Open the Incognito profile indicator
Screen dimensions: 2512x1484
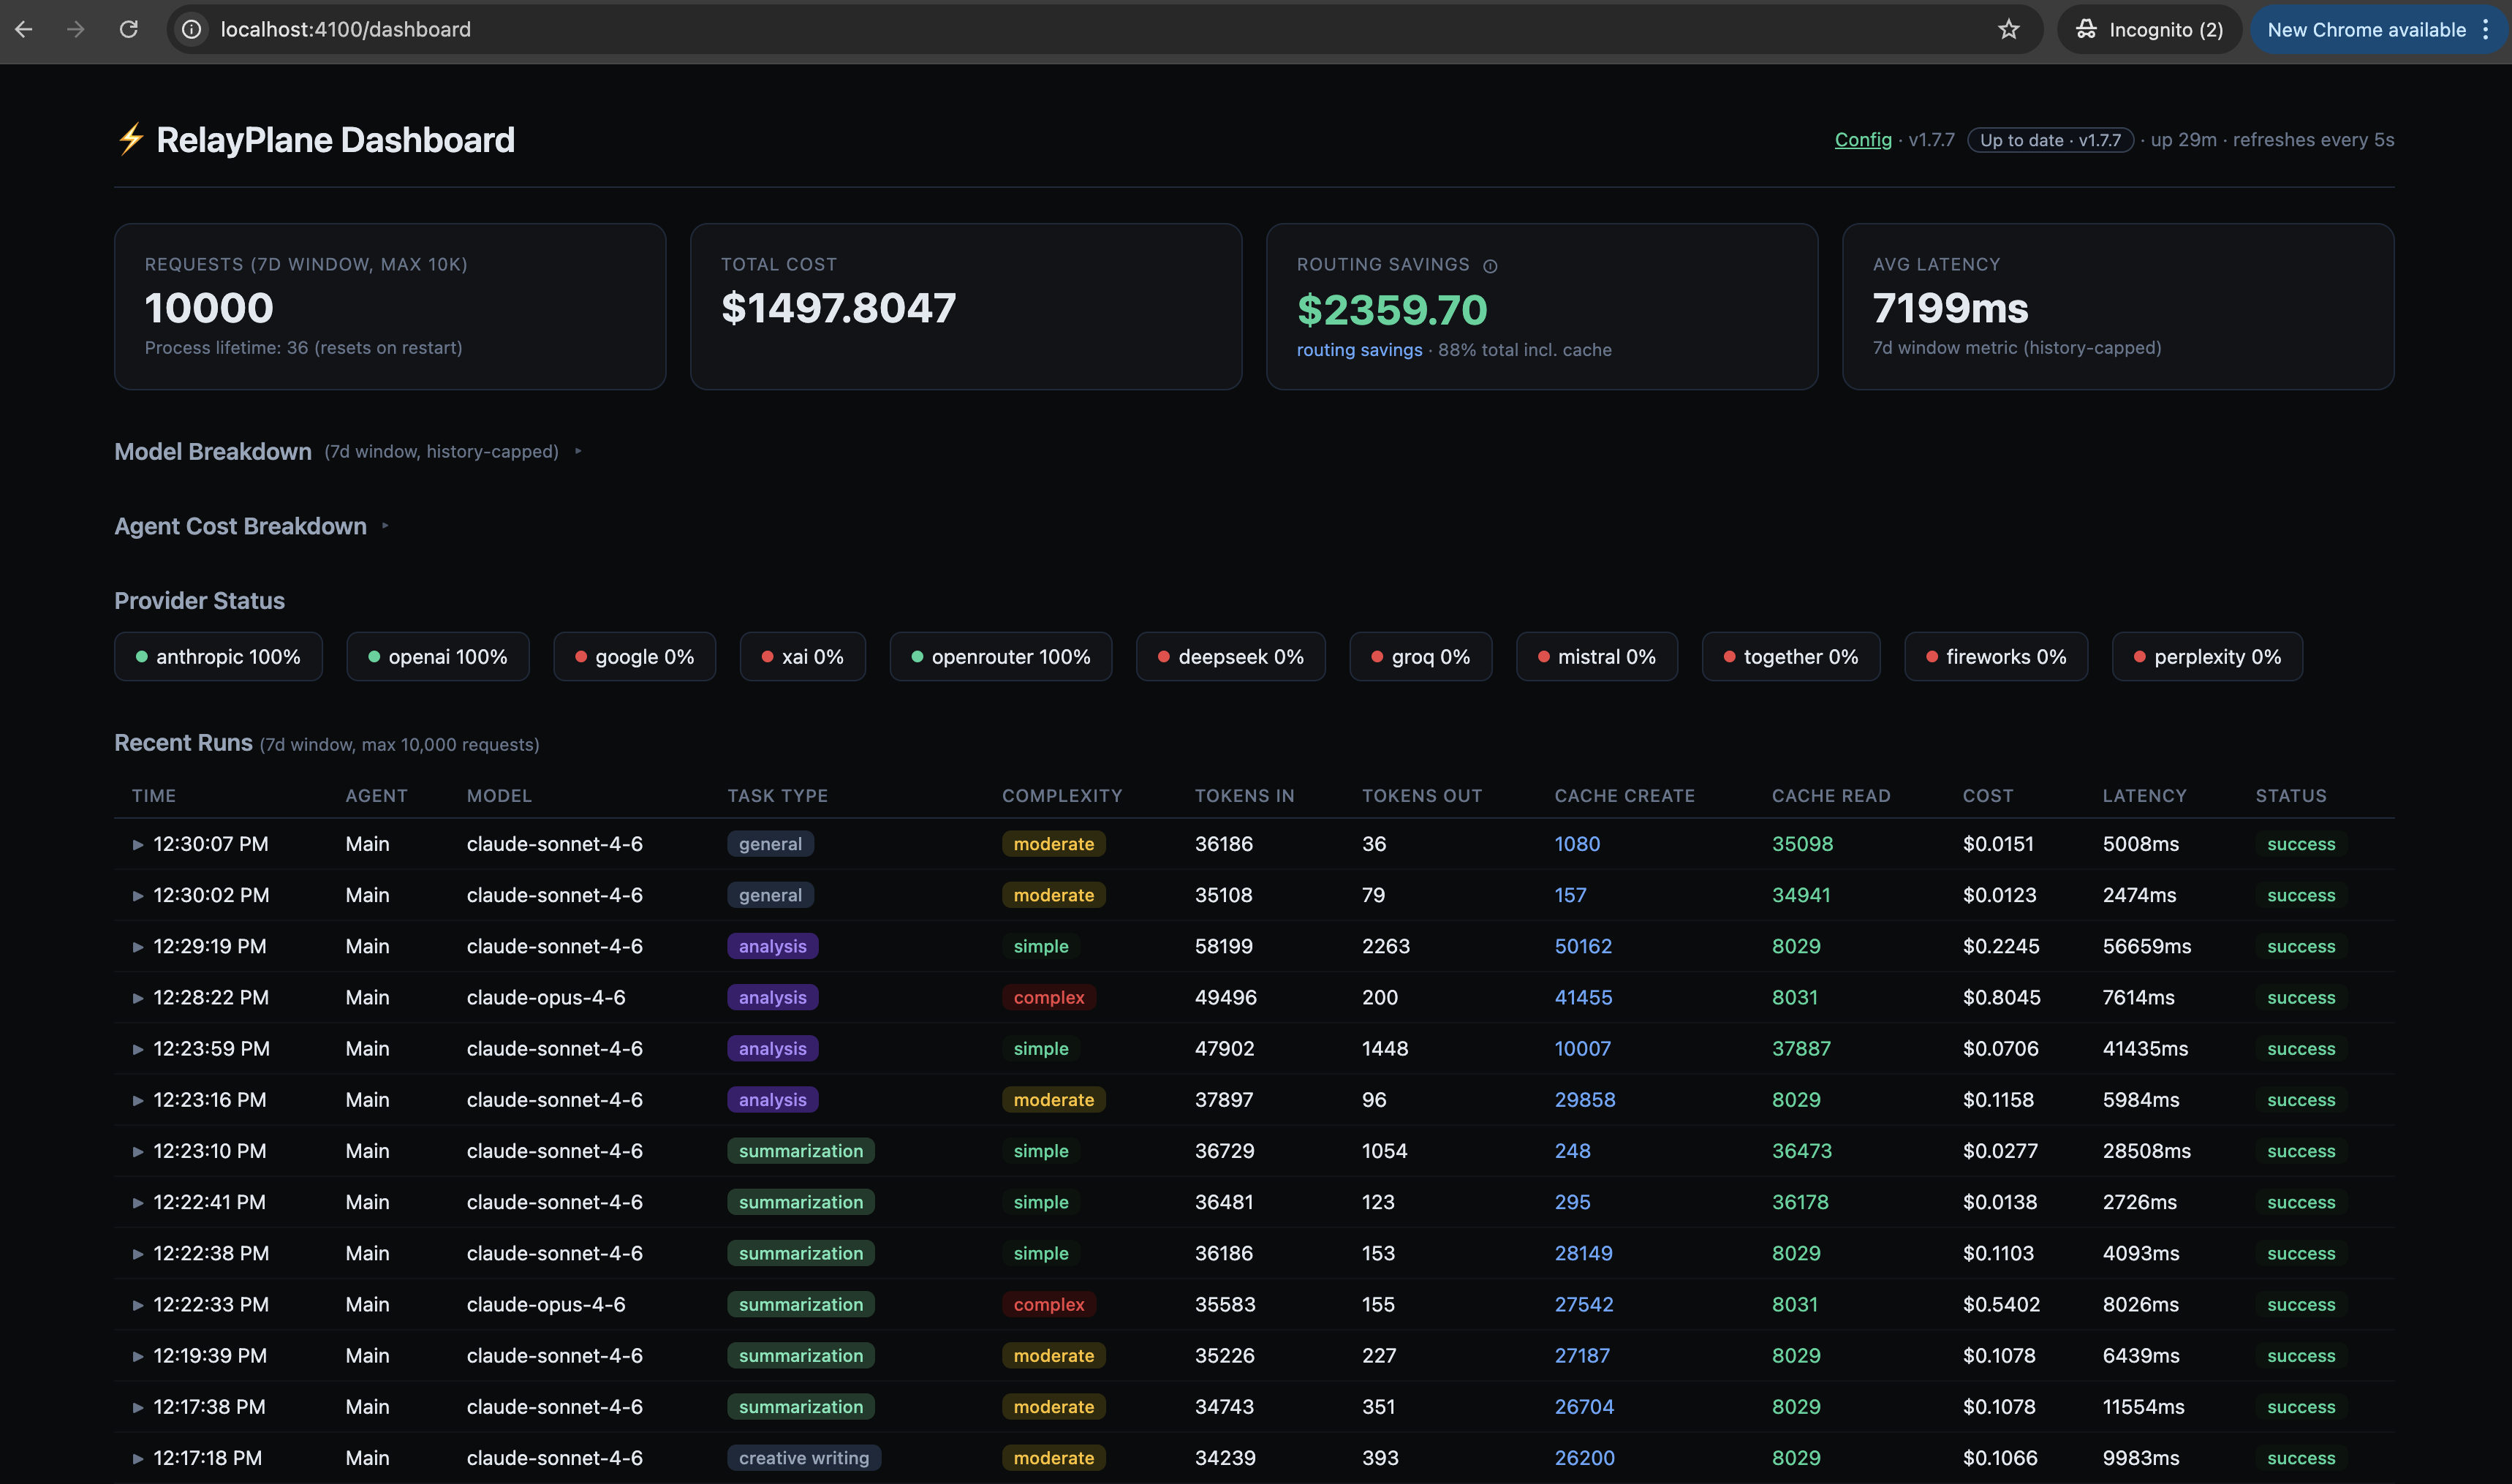[2148, 29]
